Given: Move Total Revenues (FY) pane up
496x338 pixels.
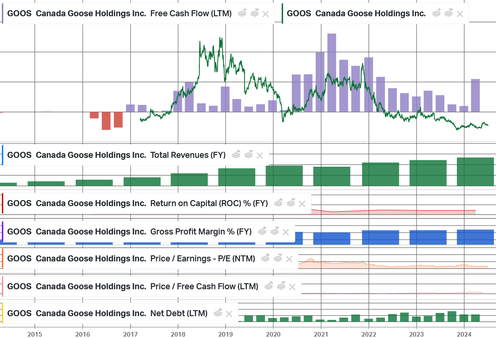Looking at the screenshot, I should coord(236,155).
